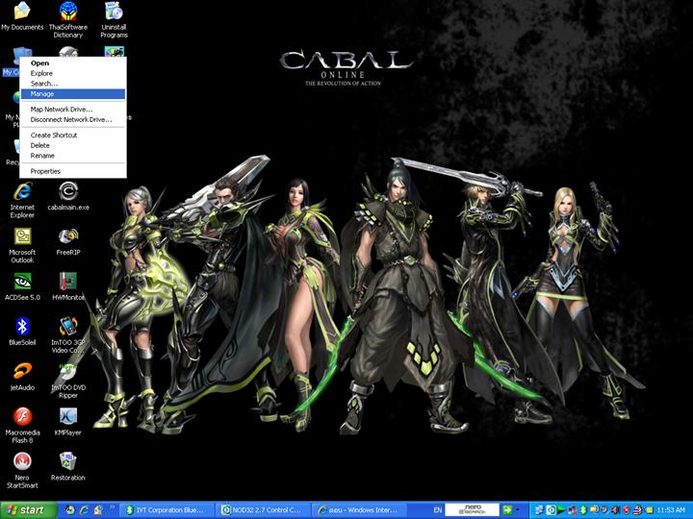Click the Nero Search green go arrow
The height and width of the screenshot is (519, 693).
507,510
